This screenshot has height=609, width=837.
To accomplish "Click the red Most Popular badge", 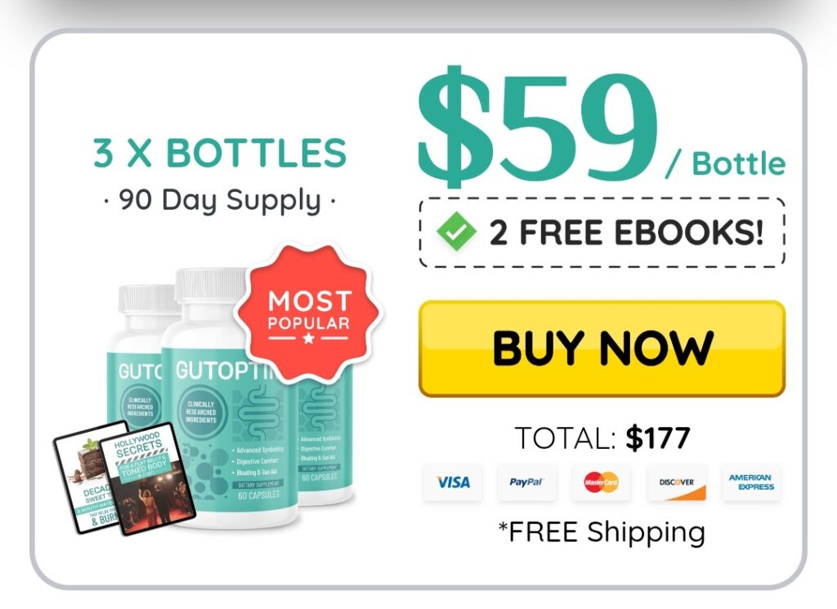I will point(309,313).
